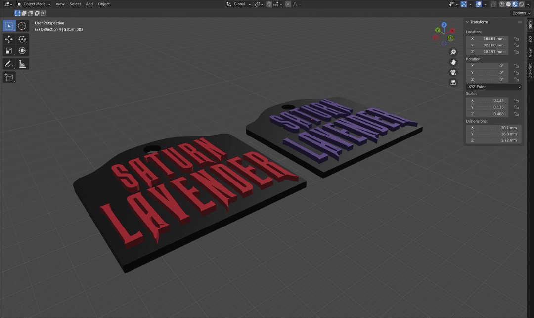Open the transform orientation Global dropdown
Screen dimensions: 534x318
tap(239, 4)
